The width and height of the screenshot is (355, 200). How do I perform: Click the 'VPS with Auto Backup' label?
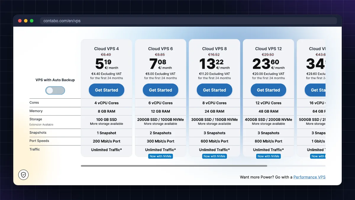click(55, 80)
